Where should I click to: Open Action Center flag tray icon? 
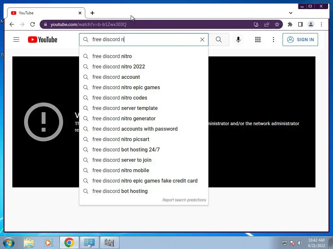pos(292,243)
